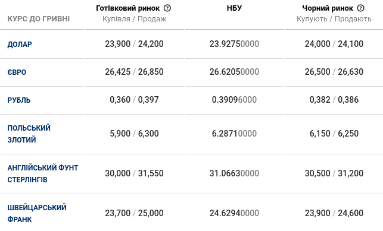
Task: Select the euro cash rate 26,425 / 26,850
Action: pyautogui.click(x=134, y=72)
